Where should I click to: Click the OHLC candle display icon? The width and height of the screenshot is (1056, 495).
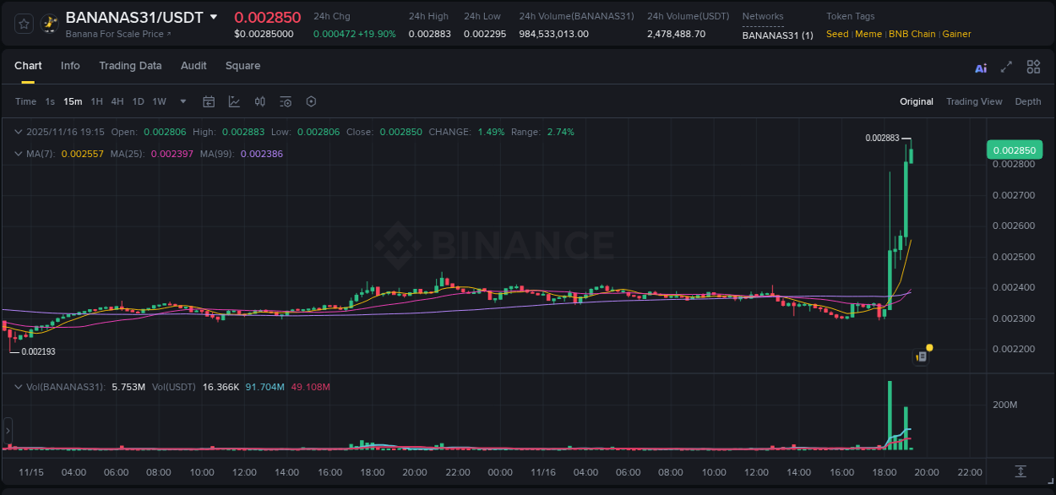[x=260, y=101]
